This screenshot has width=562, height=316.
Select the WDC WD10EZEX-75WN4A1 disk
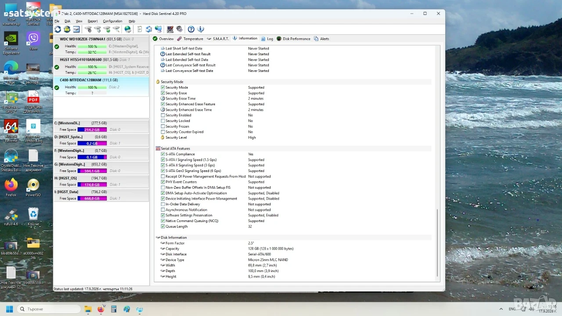tap(101, 46)
